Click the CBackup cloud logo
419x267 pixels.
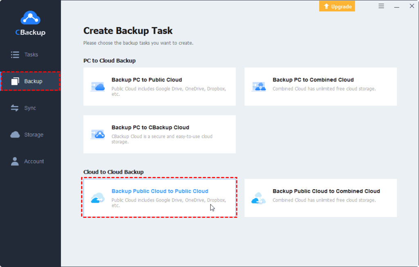30,18
